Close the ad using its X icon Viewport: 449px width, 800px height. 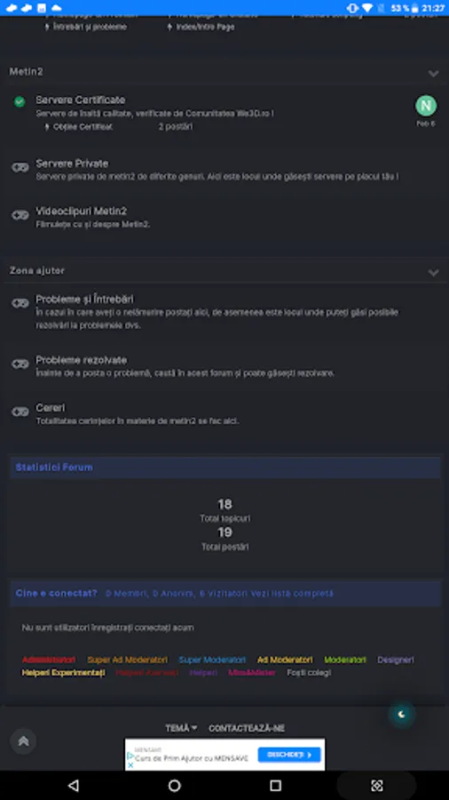point(130,764)
